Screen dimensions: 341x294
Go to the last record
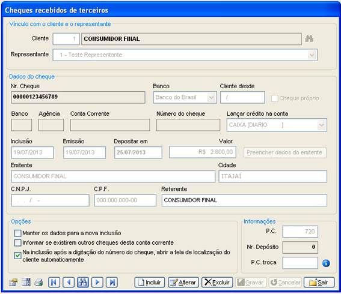point(112,282)
